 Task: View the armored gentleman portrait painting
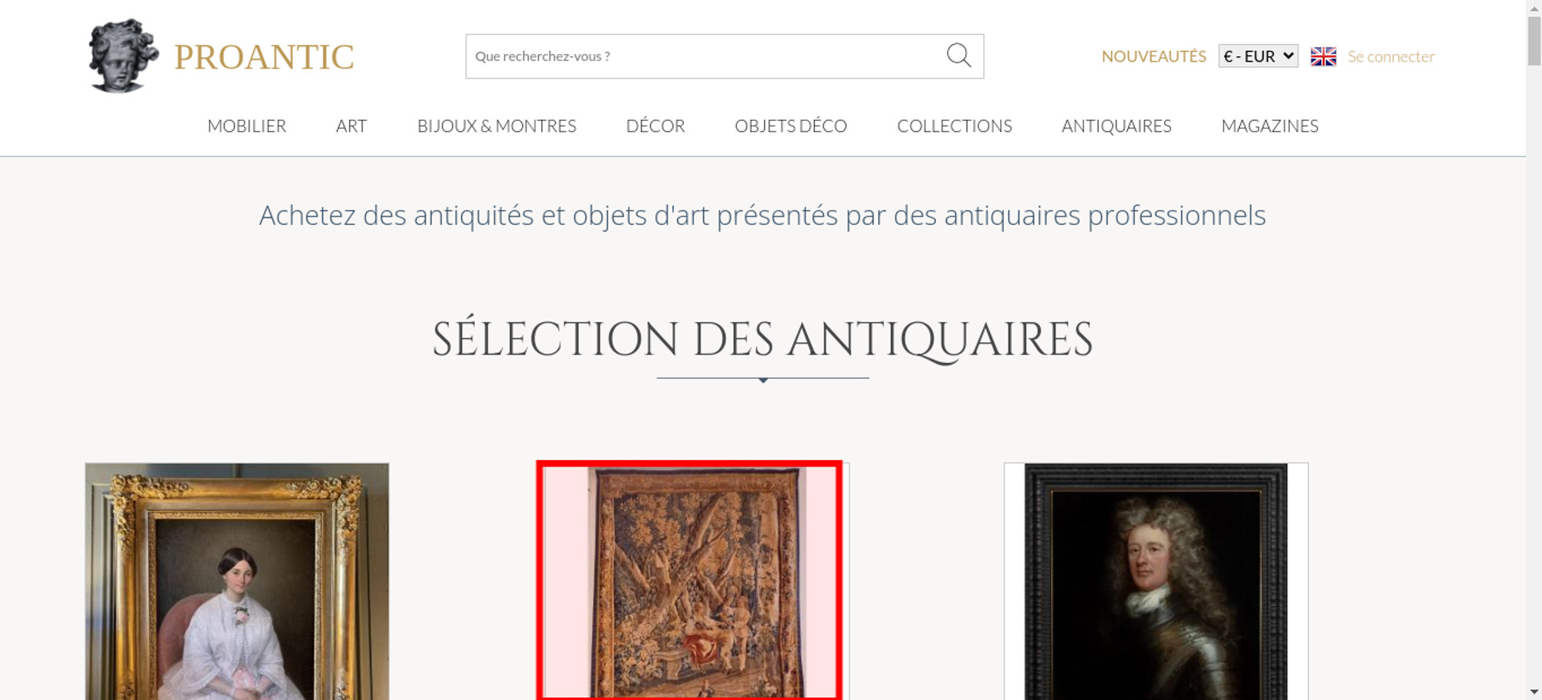[1155, 582]
